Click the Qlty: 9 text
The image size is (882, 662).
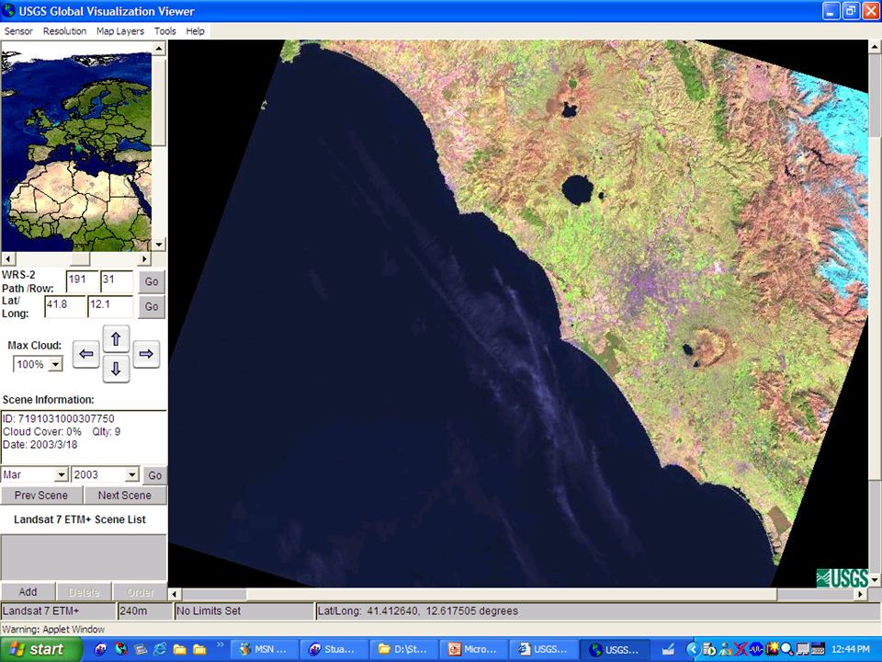107,432
